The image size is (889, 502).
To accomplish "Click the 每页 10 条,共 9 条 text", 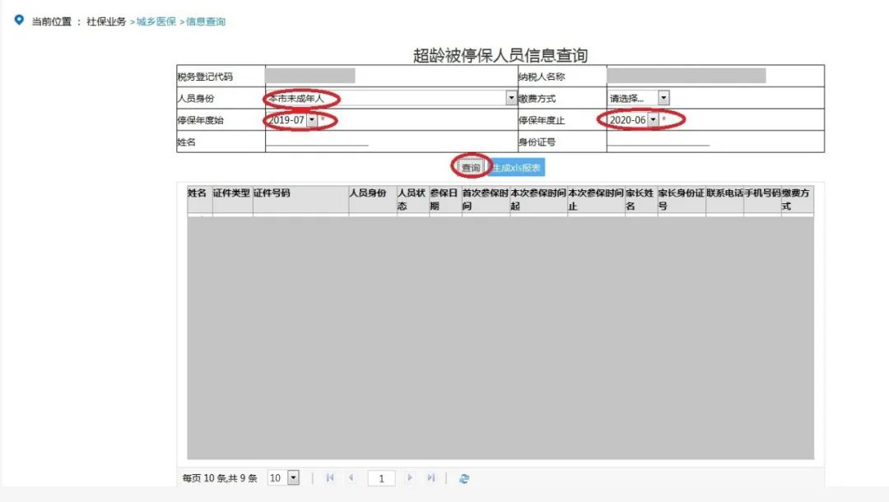I will (x=220, y=478).
